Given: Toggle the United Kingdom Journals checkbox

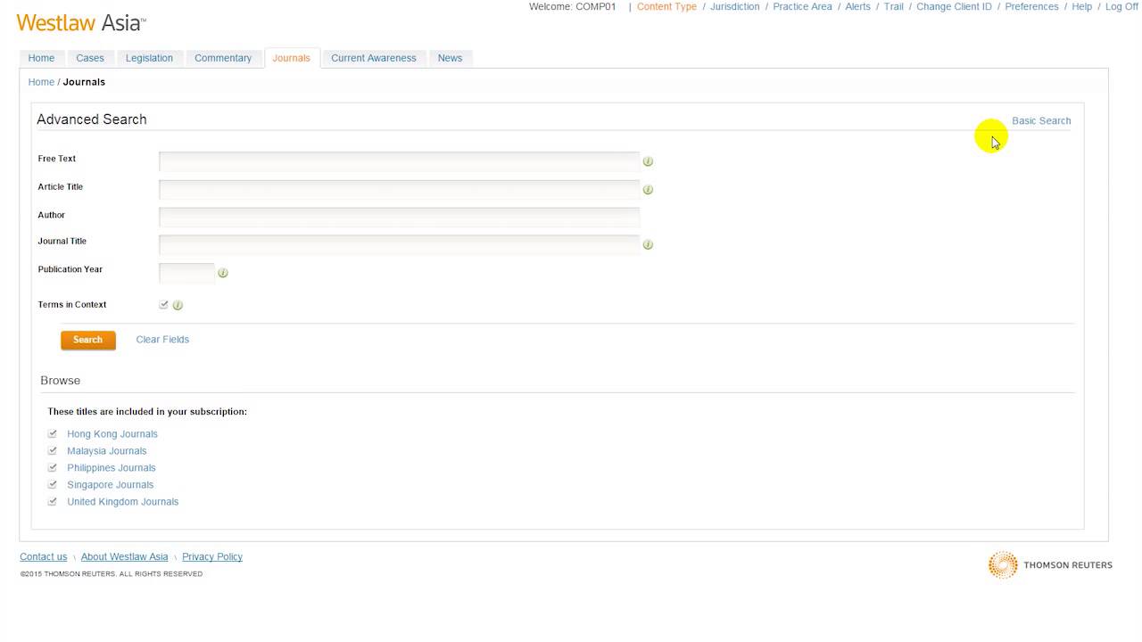Looking at the screenshot, I should point(53,501).
